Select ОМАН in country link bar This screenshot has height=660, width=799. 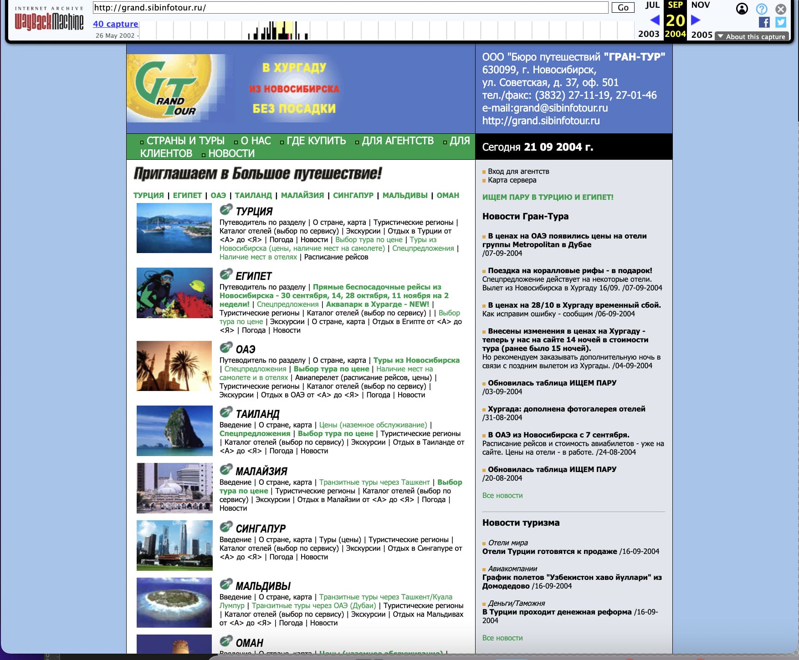(448, 195)
